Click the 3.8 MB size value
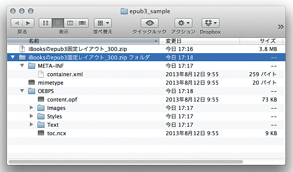The height and width of the screenshot is (172, 293). coord(268,49)
